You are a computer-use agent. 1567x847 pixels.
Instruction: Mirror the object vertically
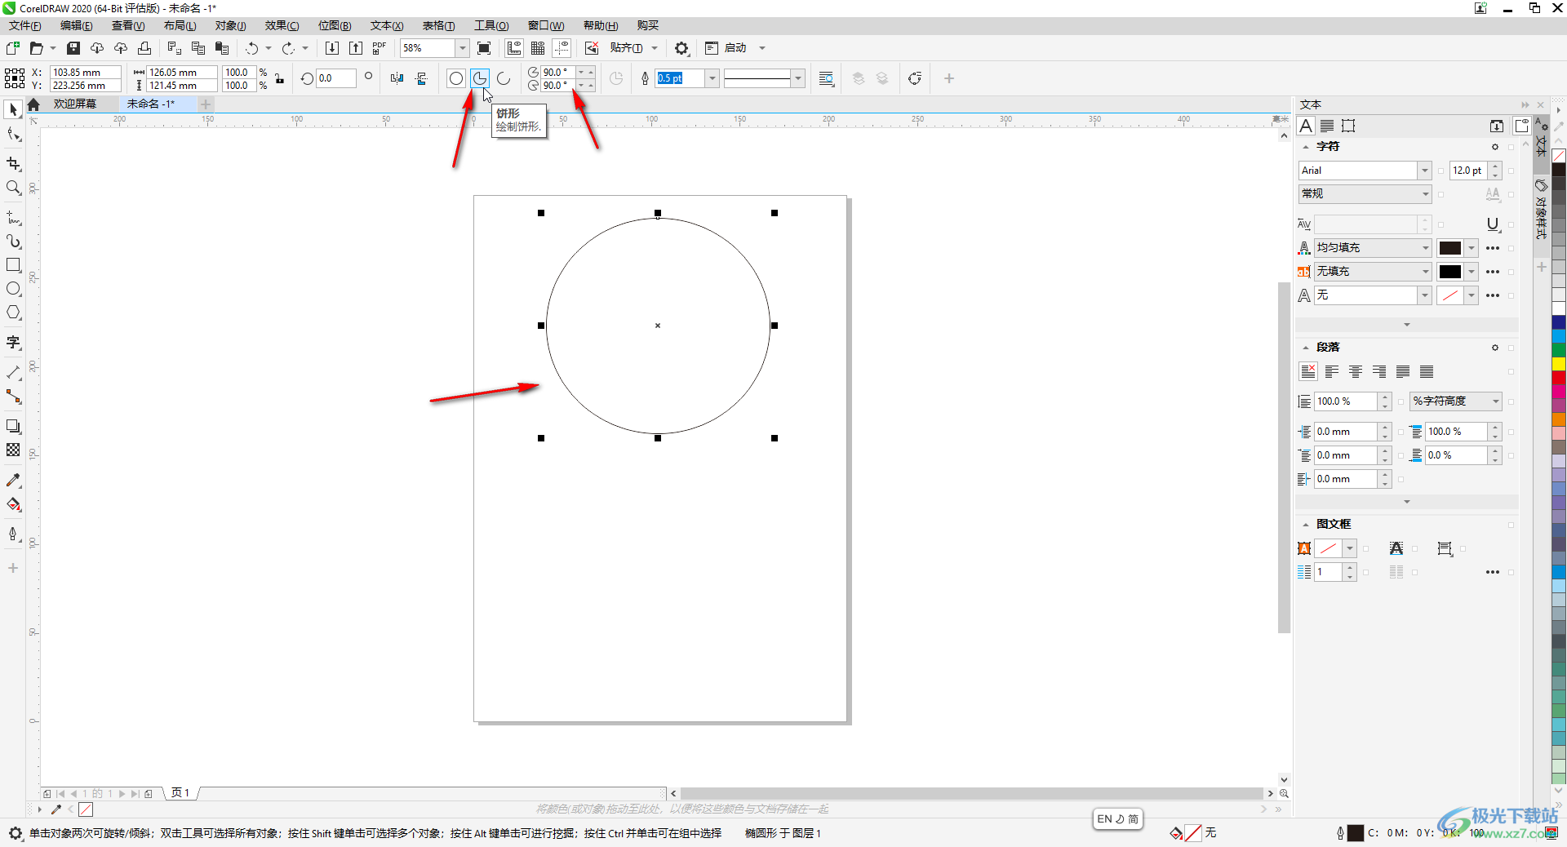point(421,78)
